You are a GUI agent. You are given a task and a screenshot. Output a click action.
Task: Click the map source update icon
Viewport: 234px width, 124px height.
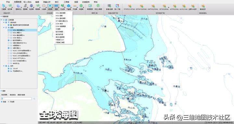point(90,6)
